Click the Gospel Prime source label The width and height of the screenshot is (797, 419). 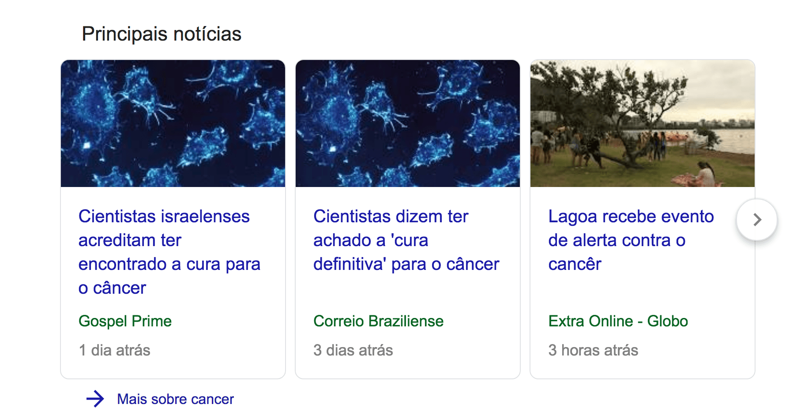click(x=125, y=321)
